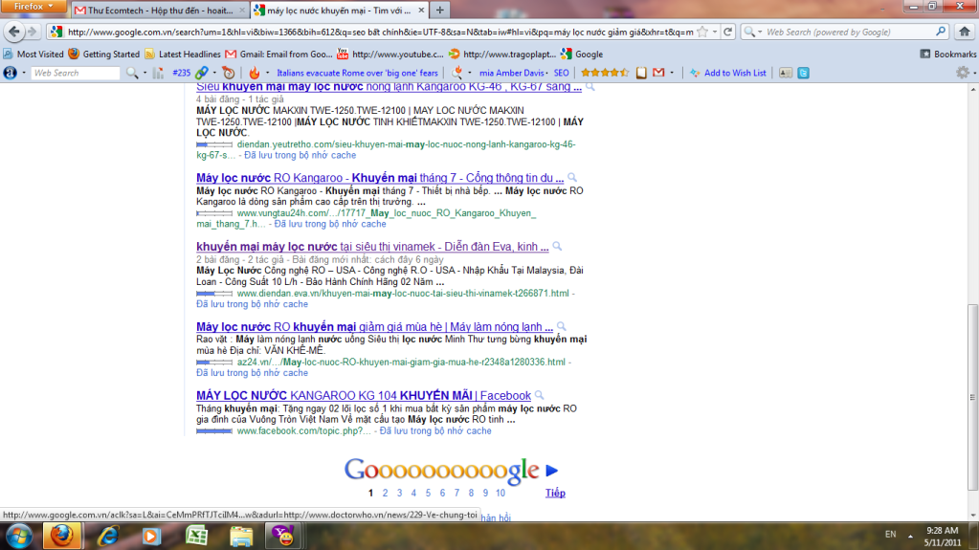This screenshot has height=550, width=979.
Task: Expand gear settings dropdown arrow
Action: click(x=974, y=73)
